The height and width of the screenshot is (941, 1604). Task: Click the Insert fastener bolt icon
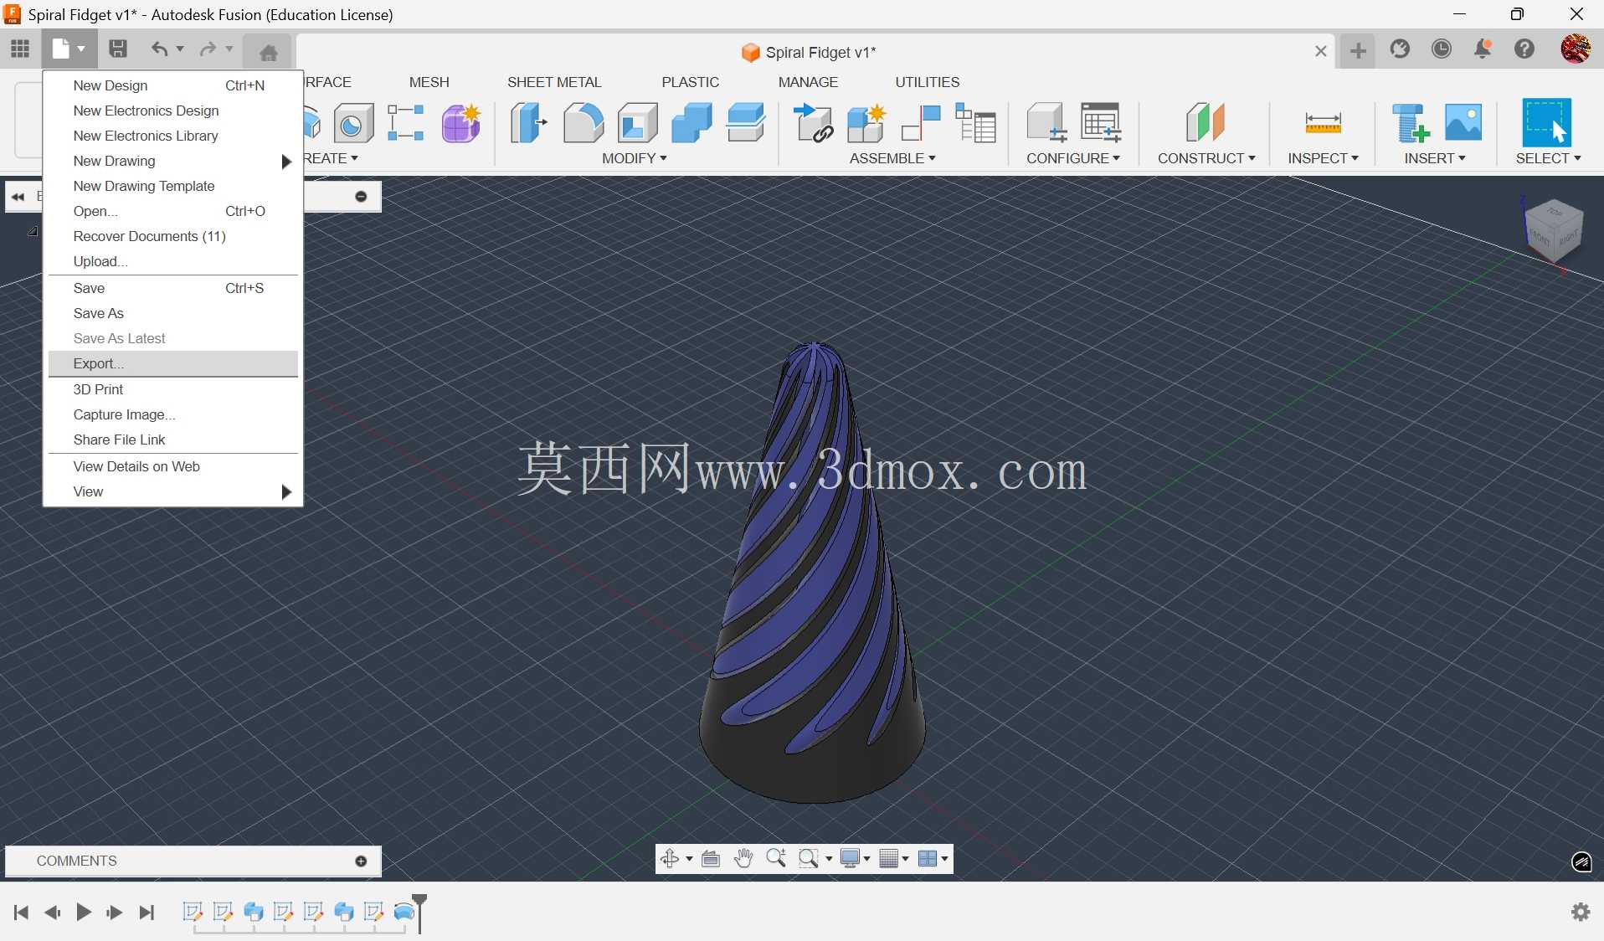coord(1411,123)
